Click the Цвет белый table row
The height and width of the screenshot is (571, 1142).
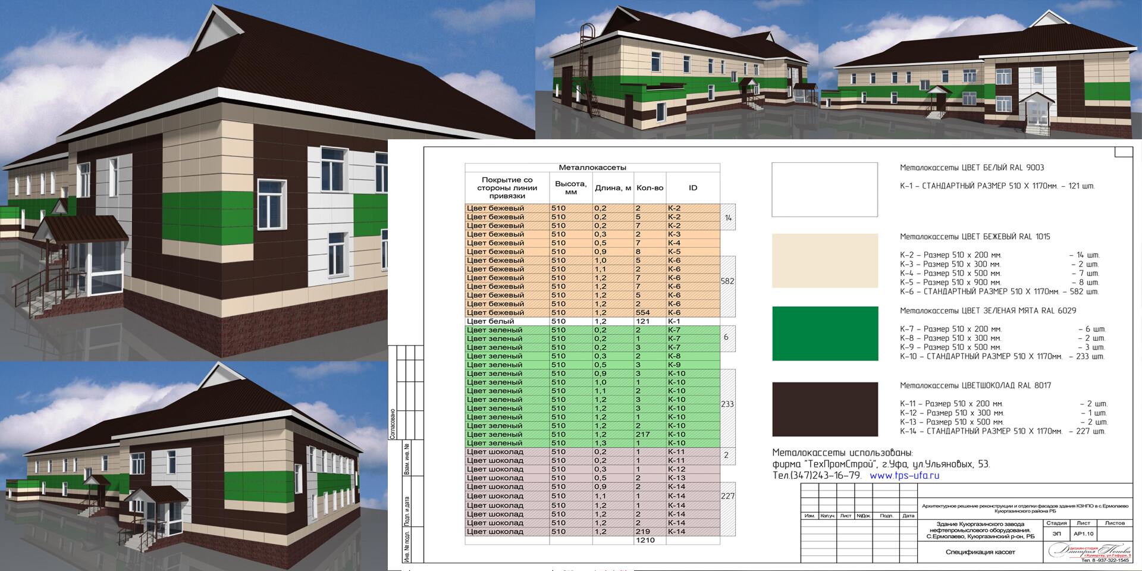(592, 321)
